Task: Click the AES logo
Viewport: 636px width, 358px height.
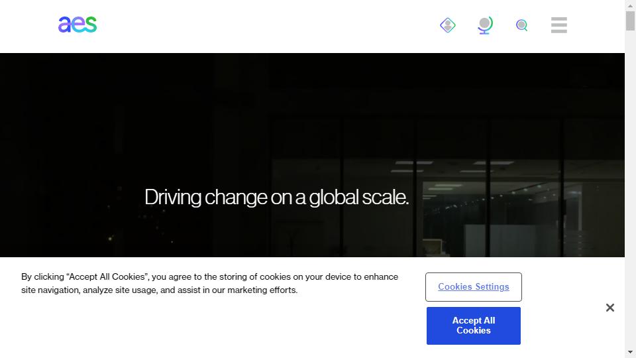Action: (x=78, y=25)
